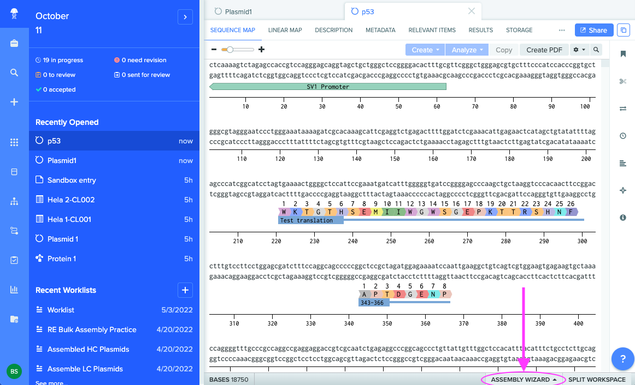Expand the Assembly Wizard panel
The height and width of the screenshot is (385, 635).
pyautogui.click(x=524, y=380)
